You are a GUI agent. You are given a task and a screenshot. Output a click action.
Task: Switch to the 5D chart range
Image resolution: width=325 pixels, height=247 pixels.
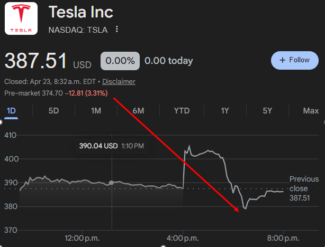[53, 111]
